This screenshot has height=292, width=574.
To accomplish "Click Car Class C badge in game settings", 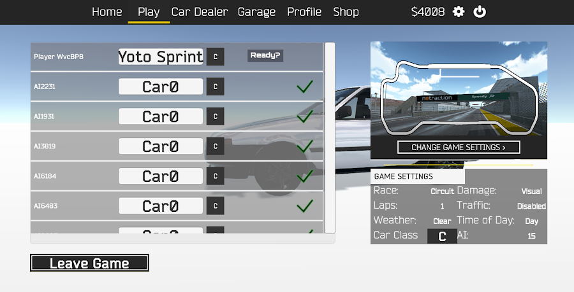I will pos(441,236).
